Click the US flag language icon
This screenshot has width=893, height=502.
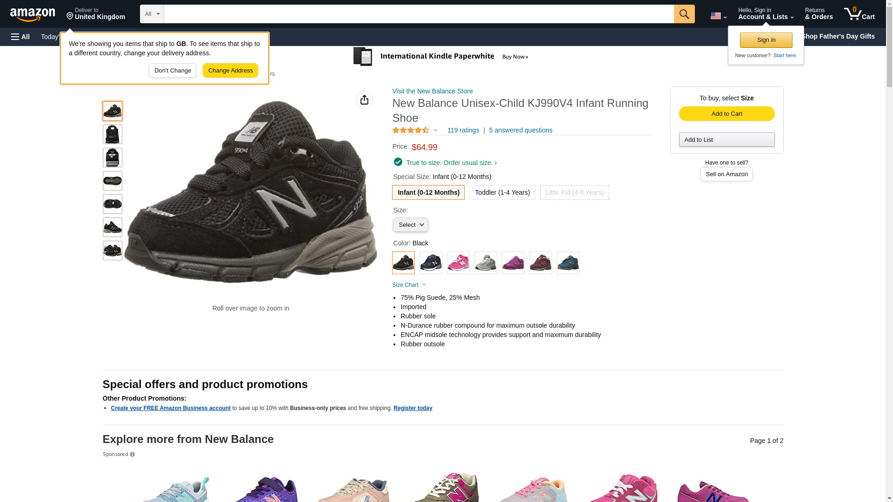[718, 16]
